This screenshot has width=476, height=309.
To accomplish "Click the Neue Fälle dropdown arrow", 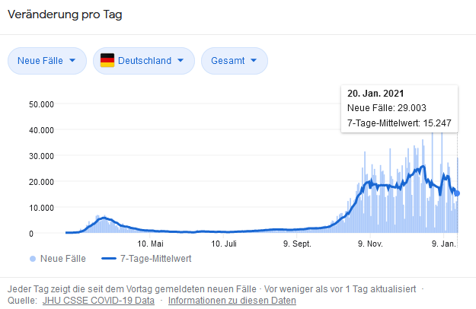I will tap(72, 61).
